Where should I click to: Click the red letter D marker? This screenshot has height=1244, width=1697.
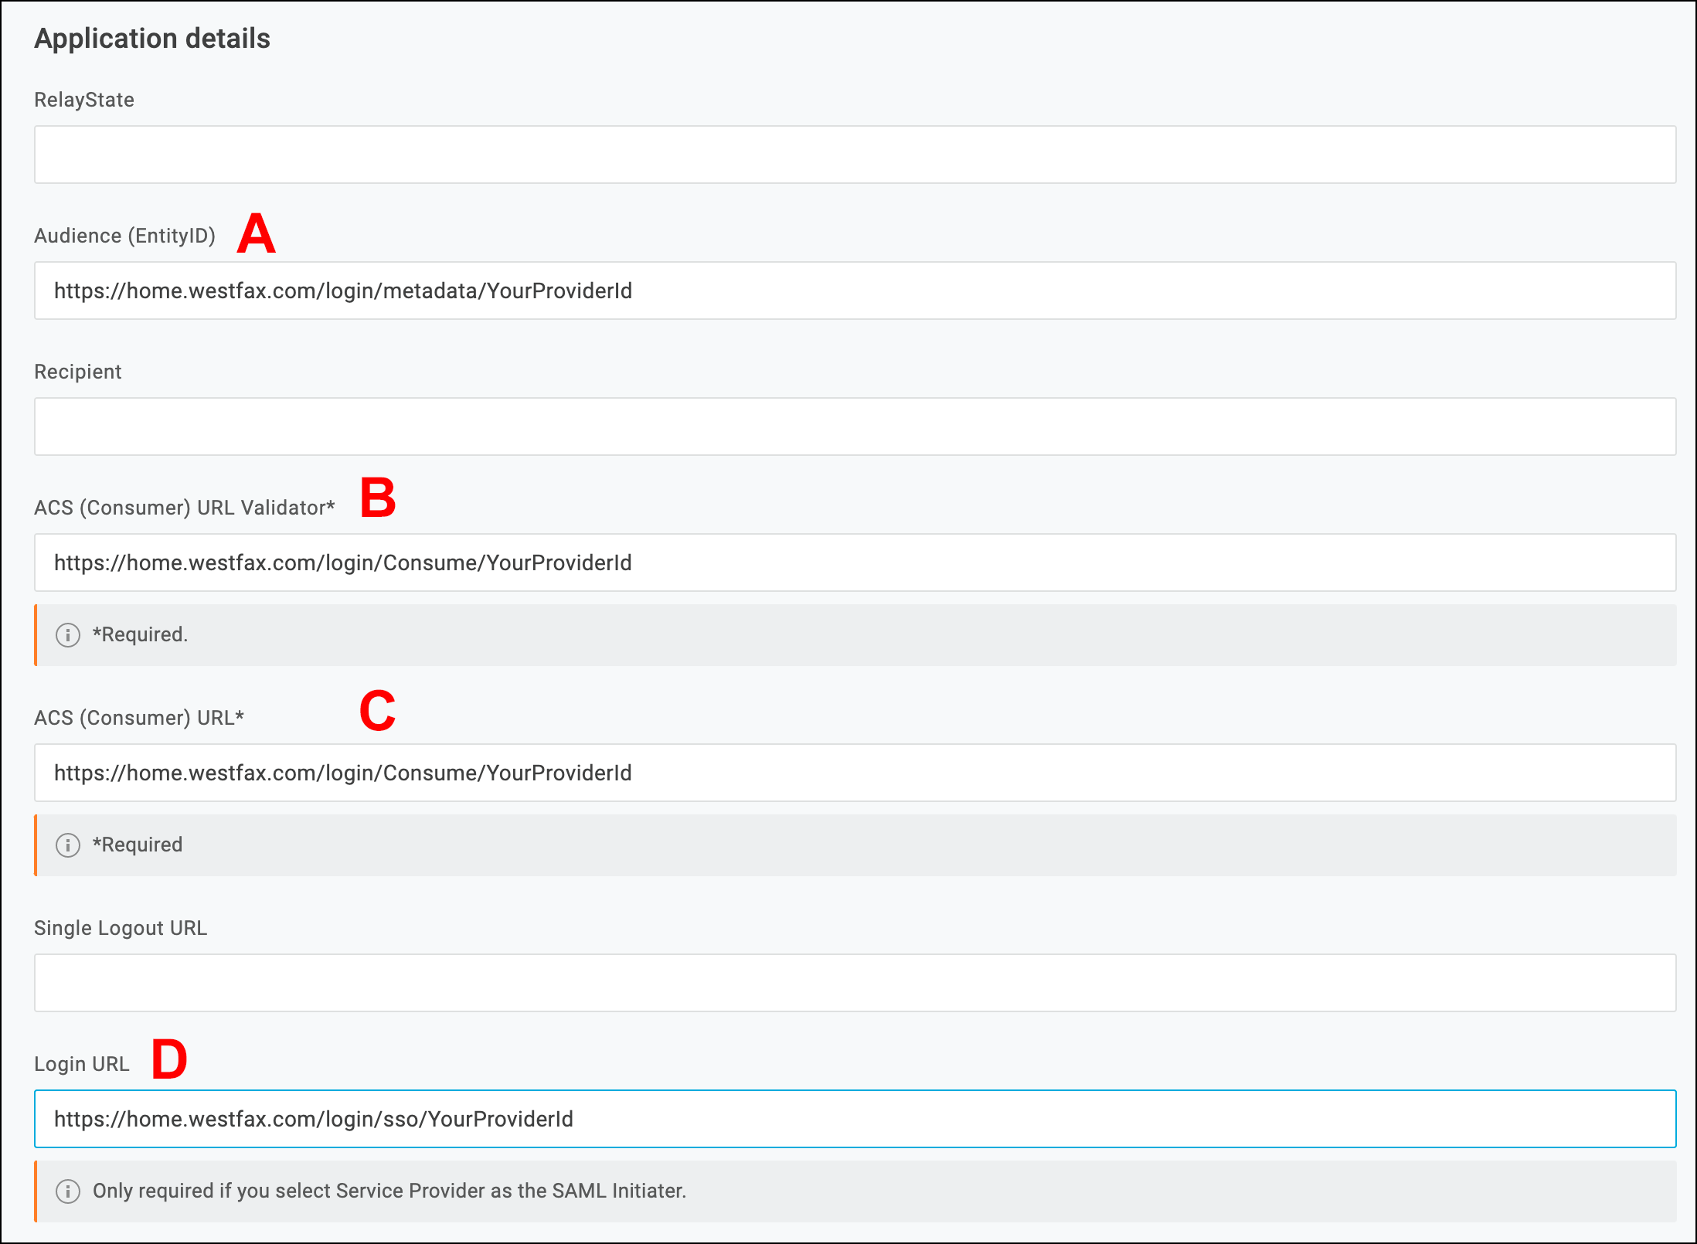click(169, 1059)
